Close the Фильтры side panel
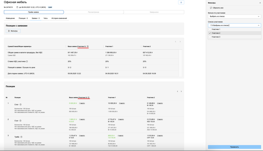 point(260,3)
